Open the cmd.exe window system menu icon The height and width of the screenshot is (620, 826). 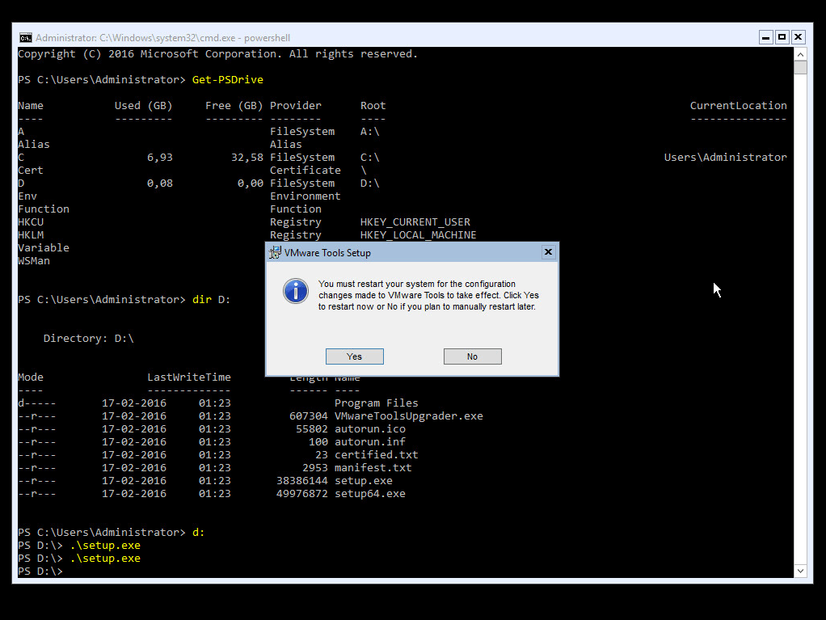click(x=25, y=38)
